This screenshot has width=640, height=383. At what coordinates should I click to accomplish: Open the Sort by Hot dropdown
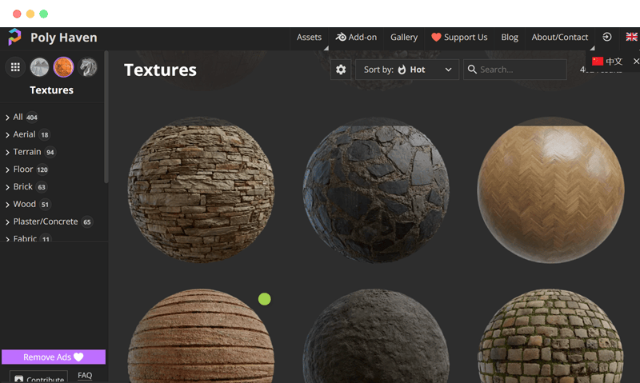[407, 70]
